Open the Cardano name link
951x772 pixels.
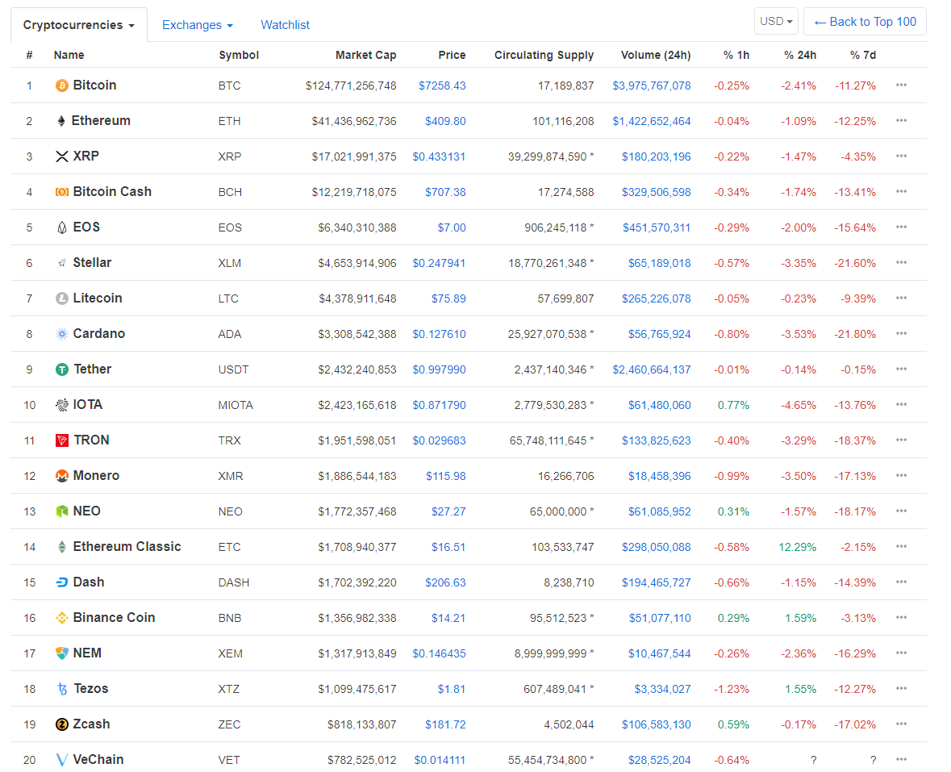99,334
